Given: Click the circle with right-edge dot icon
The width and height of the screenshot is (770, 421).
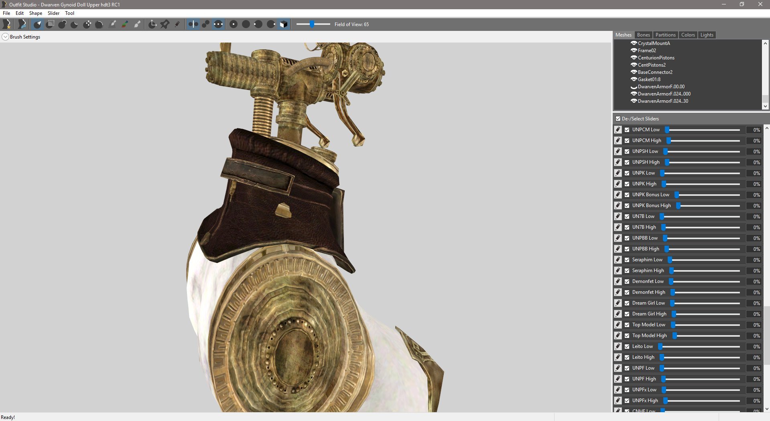Looking at the screenshot, I should tap(271, 24).
